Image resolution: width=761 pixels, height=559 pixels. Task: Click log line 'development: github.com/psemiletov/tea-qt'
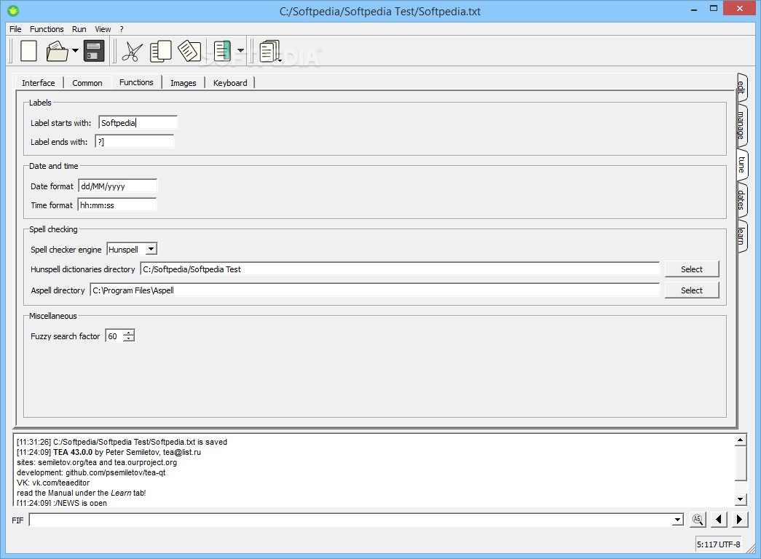(91, 472)
